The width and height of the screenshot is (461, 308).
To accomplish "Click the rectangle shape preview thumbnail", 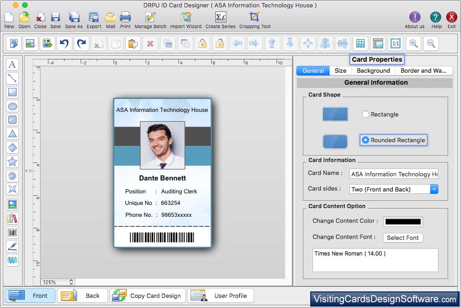I will 335,114.
